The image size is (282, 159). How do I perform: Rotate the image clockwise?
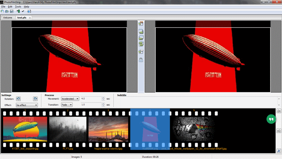tap(35, 99)
